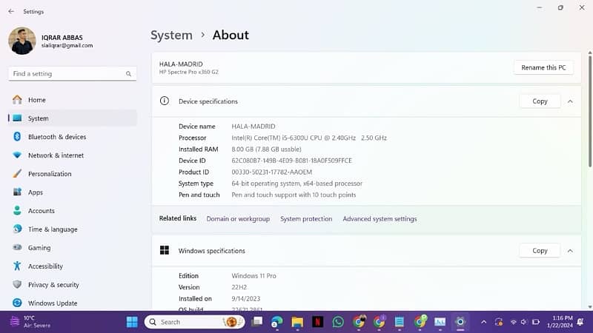Select Time & language in sidebar

(x=53, y=229)
